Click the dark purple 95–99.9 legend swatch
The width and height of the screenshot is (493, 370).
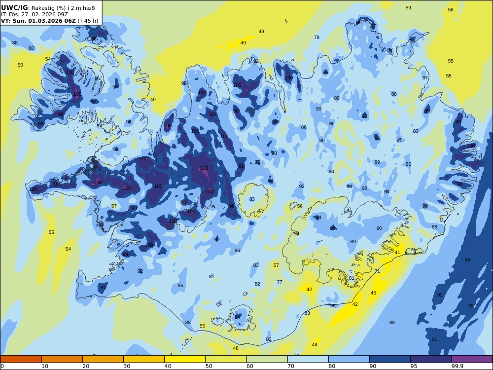tap(431, 359)
